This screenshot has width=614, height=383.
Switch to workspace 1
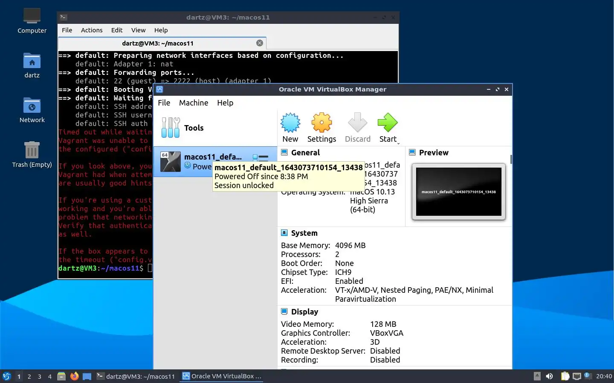19,376
